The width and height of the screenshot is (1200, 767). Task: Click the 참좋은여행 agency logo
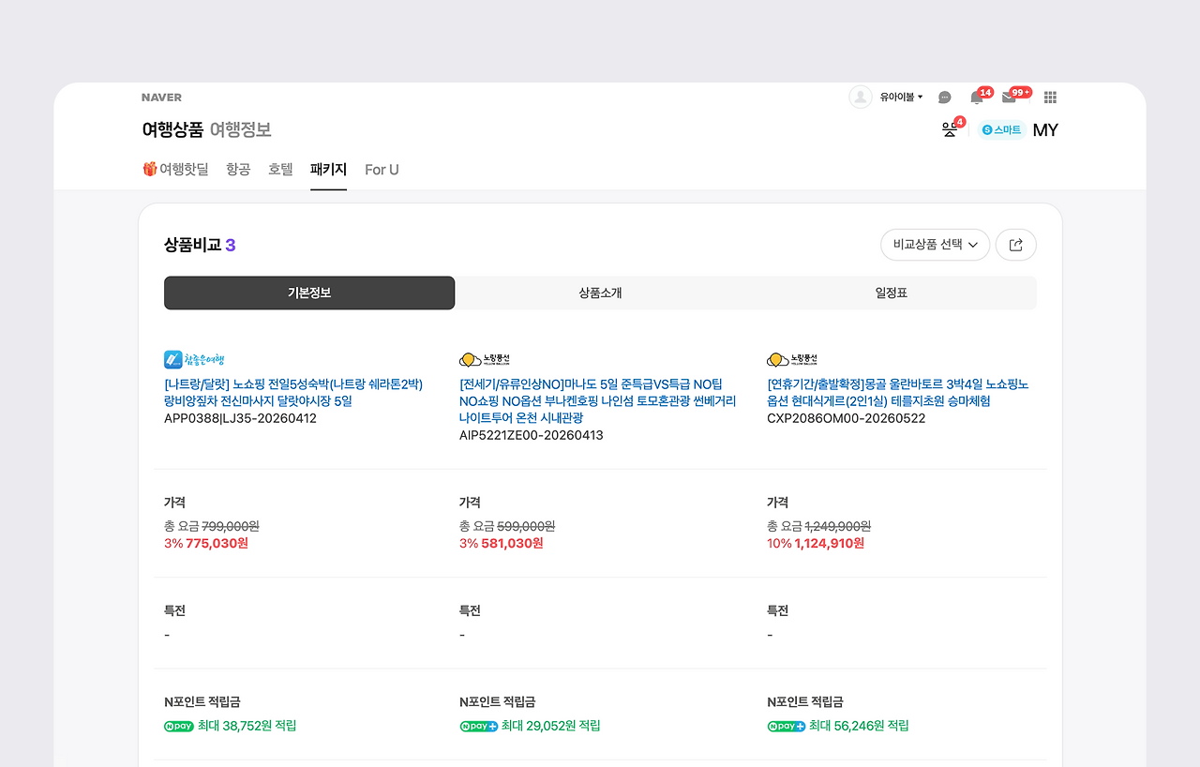[194, 359]
